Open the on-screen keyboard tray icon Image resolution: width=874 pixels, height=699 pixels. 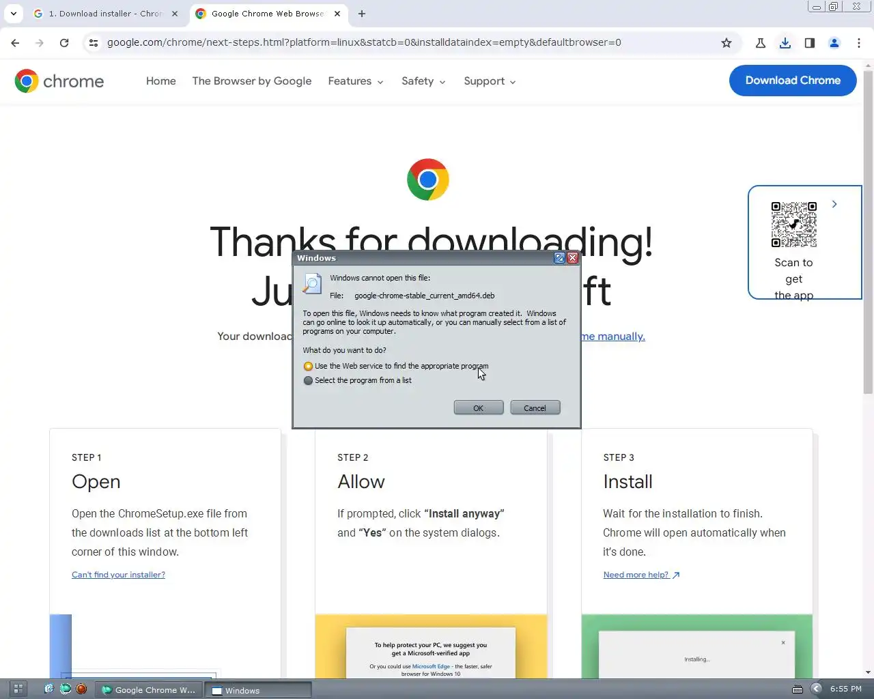pyautogui.click(x=798, y=689)
